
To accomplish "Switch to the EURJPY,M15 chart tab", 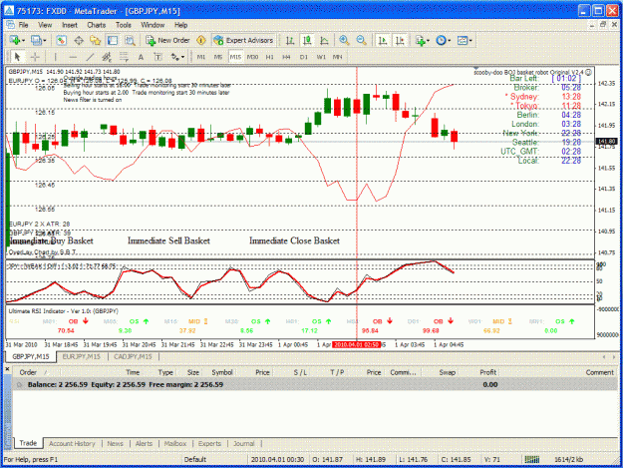I will click(x=82, y=356).
